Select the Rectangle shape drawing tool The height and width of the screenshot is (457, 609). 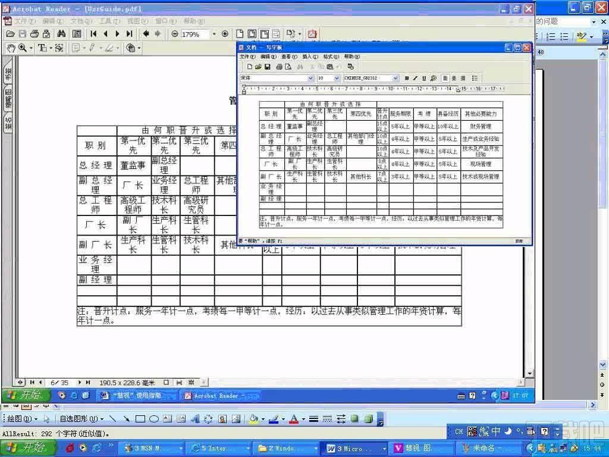140,418
